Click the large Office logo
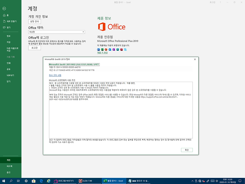245x184 pixels. pyautogui.click(x=112, y=27)
